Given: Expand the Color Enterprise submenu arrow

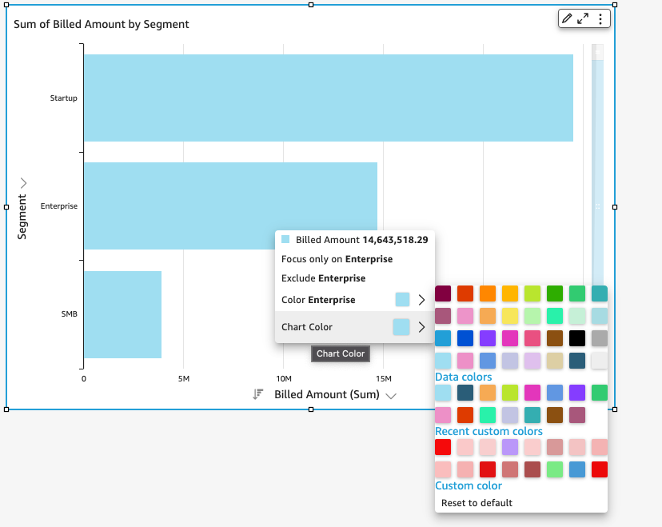Looking at the screenshot, I should click(x=421, y=300).
